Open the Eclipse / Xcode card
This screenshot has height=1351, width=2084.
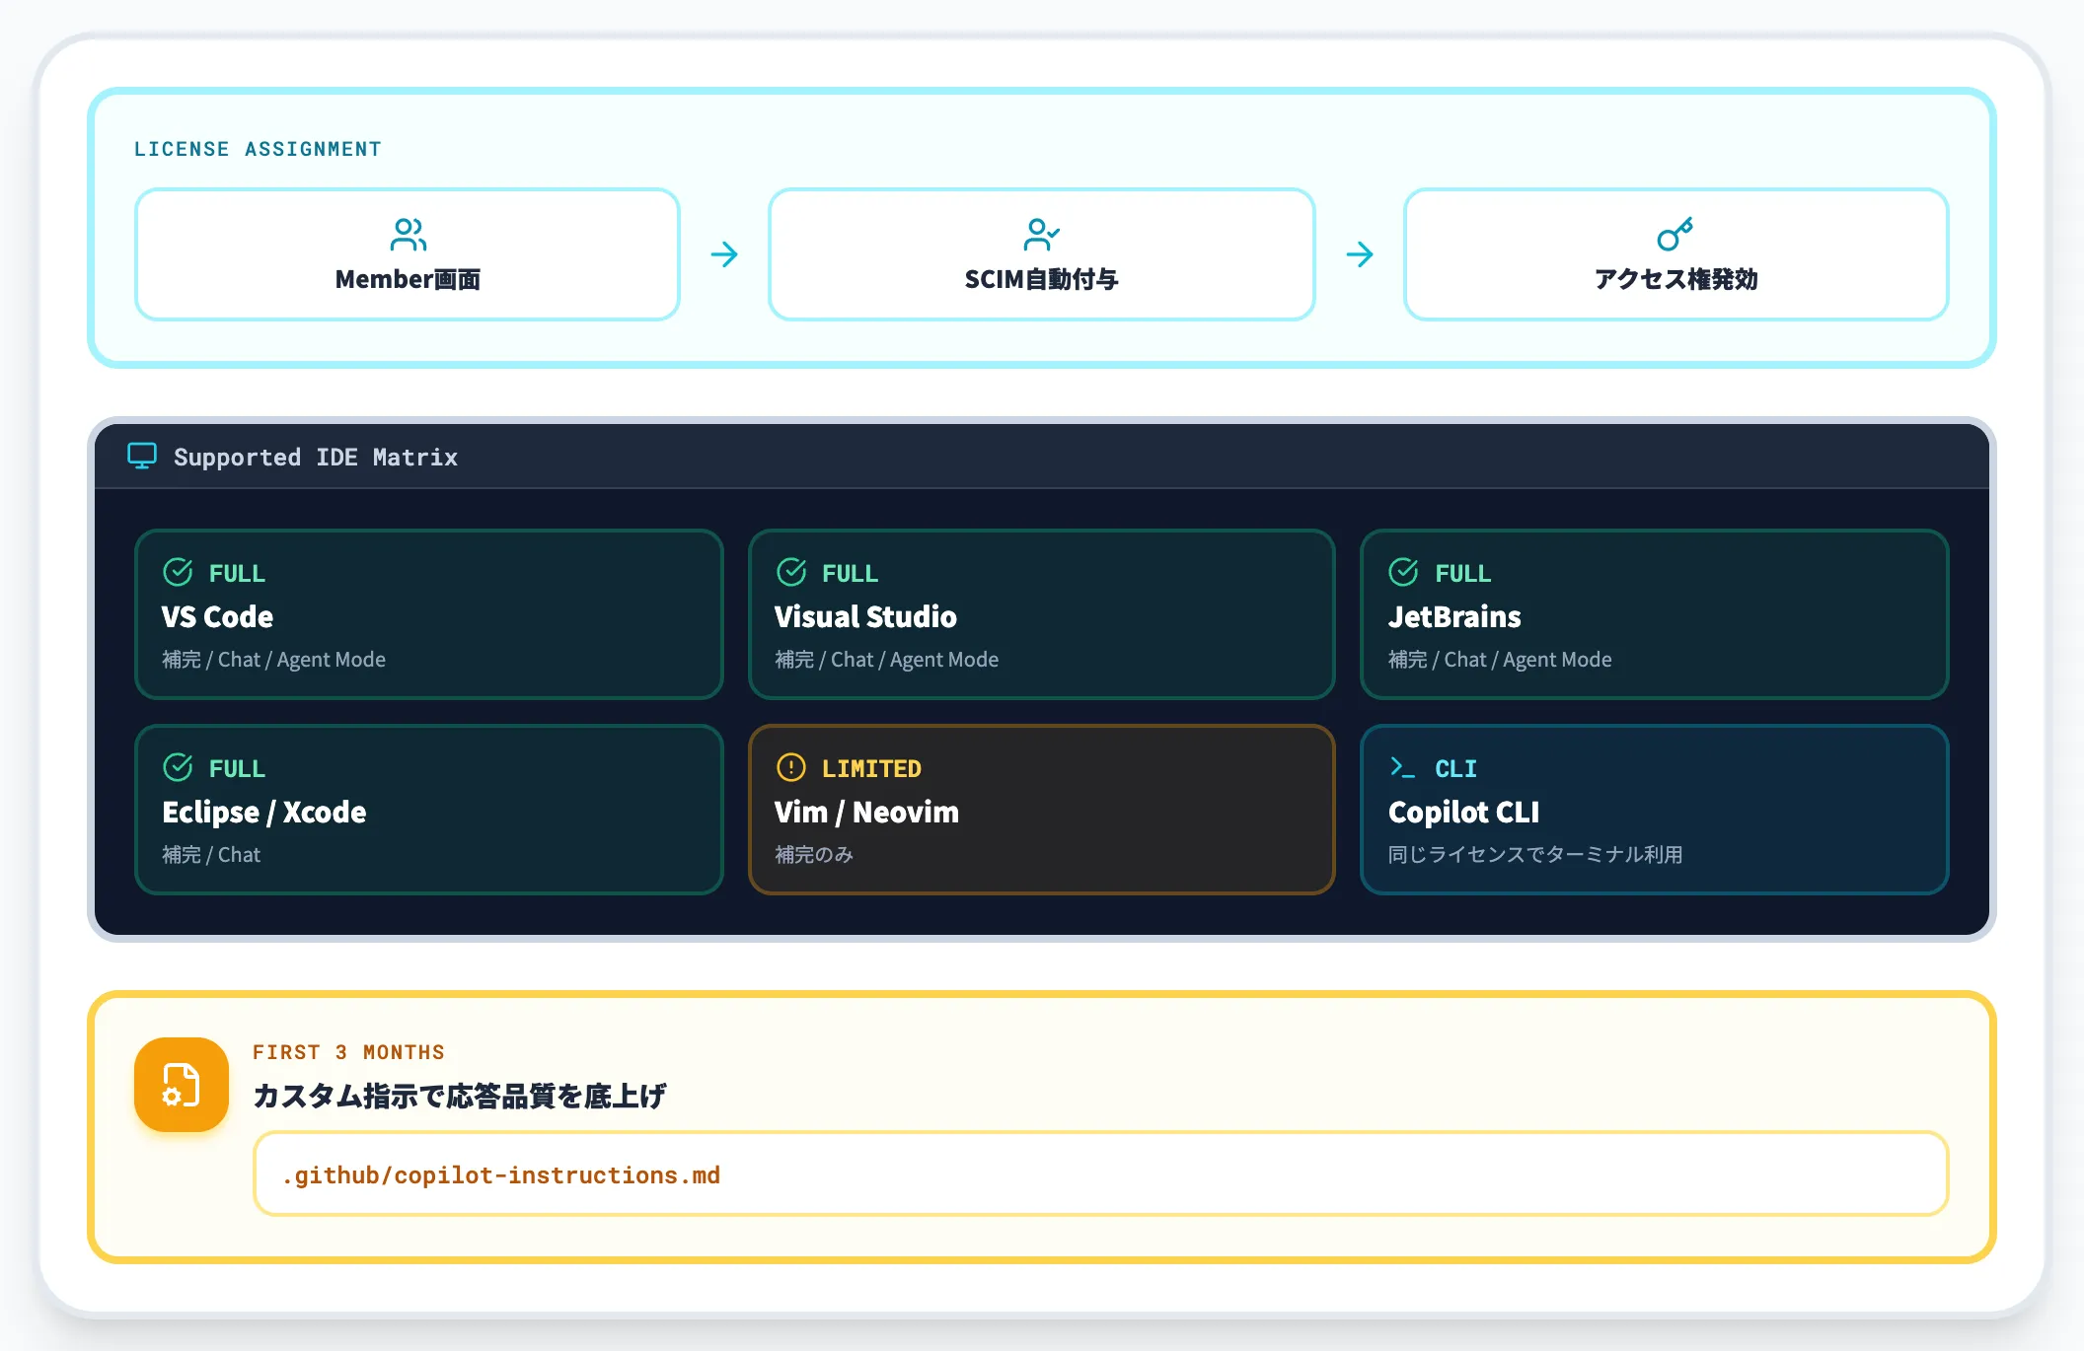tap(429, 810)
